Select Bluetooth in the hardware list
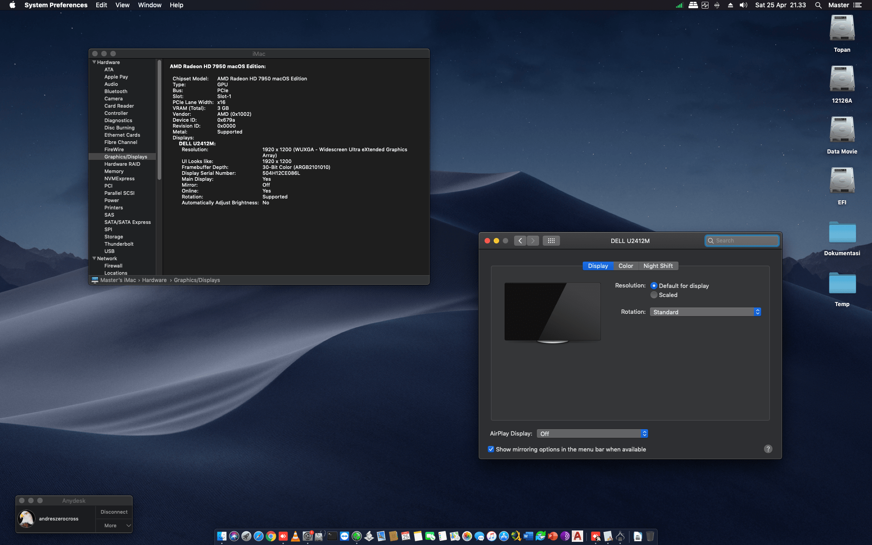 [116, 91]
